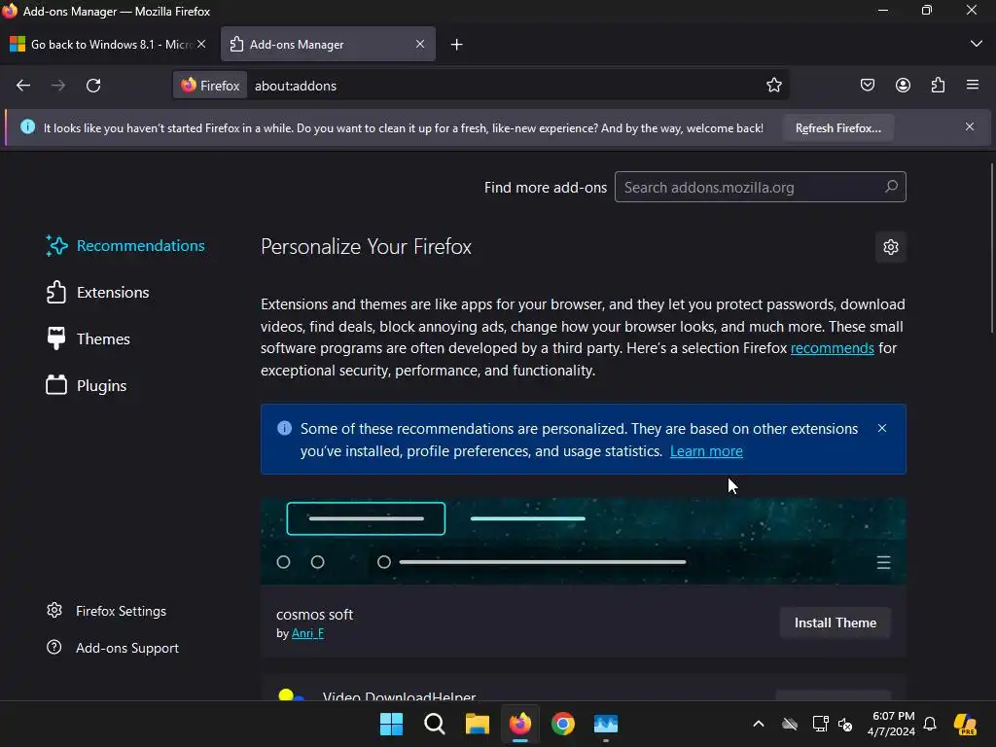Go back using the back arrow
The width and height of the screenshot is (996, 747).
coord(23,86)
